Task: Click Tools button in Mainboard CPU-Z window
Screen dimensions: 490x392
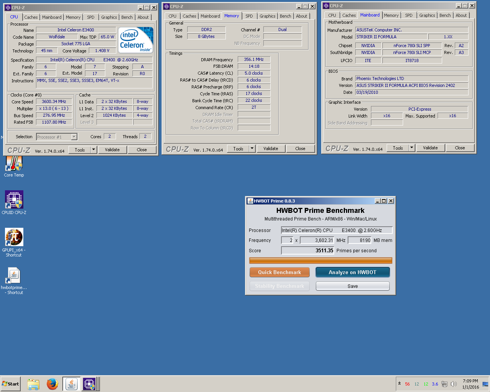Action: coord(398,148)
